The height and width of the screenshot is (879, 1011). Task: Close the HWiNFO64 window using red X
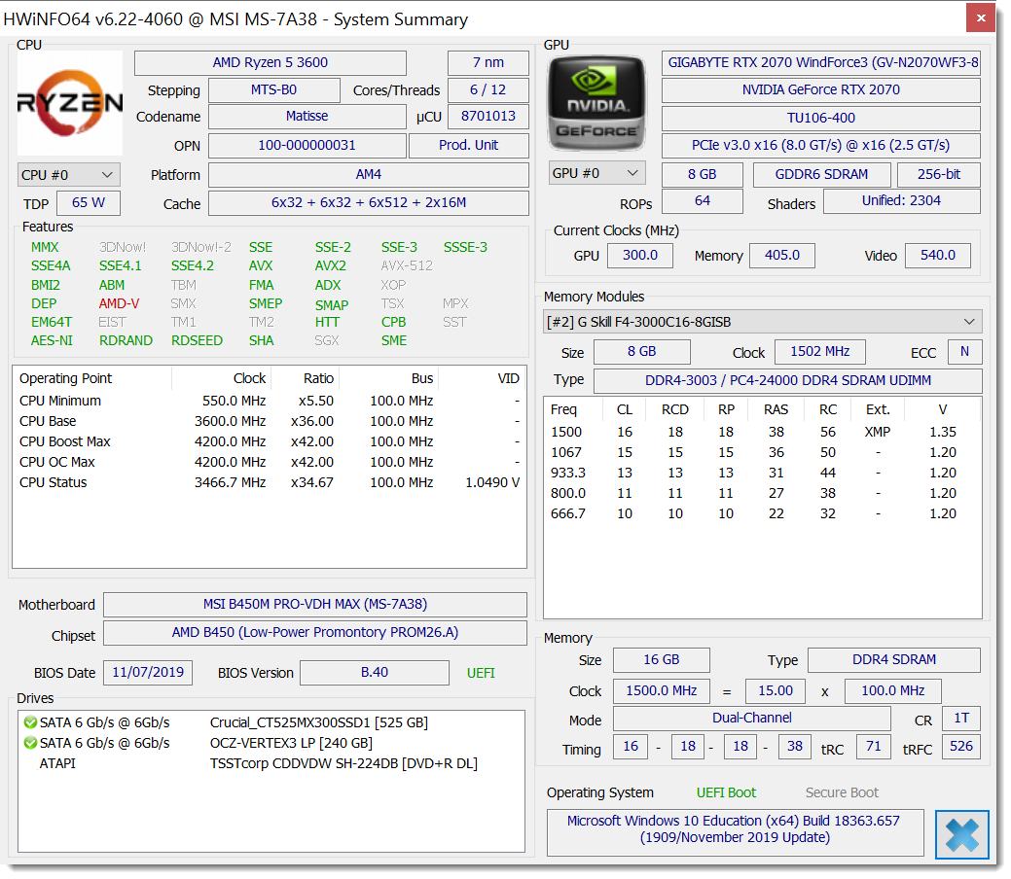(981, 18)
